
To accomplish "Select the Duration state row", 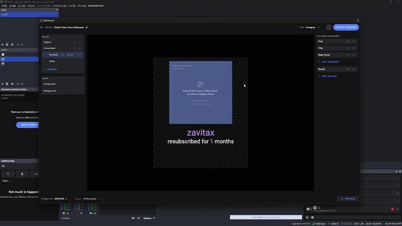I will 63,55.
